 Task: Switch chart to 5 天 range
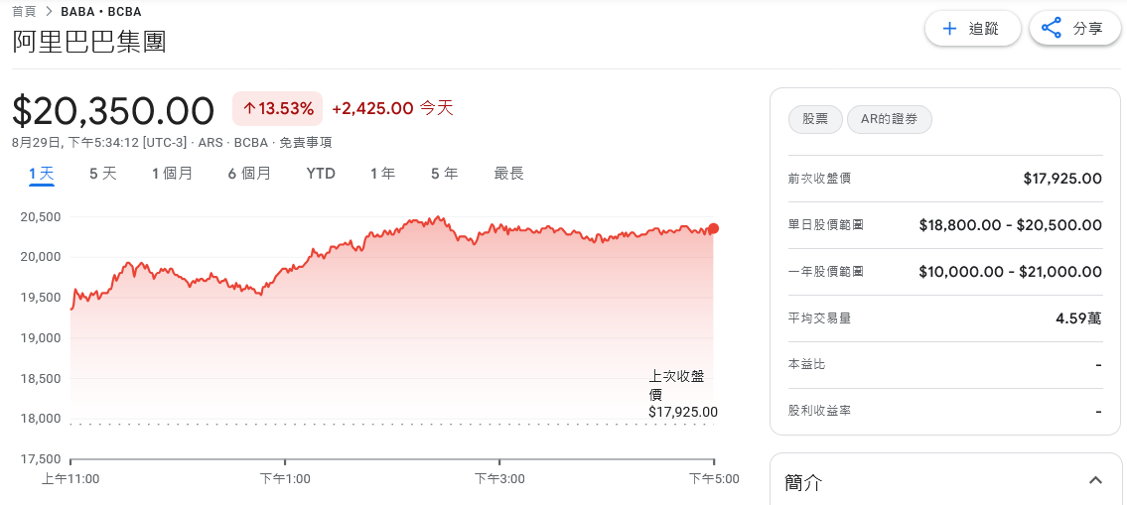pyautogui.click(x=103, y=174)
